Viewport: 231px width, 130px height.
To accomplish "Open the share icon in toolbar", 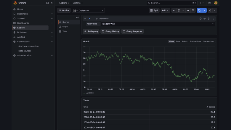I will pos(210,10).
